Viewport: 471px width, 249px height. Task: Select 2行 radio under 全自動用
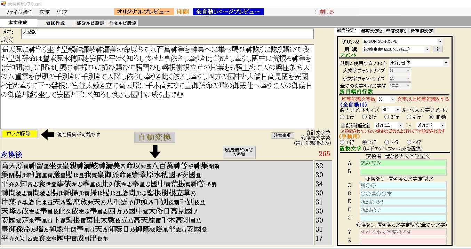point(369,117)
